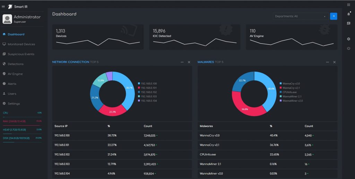
Task: Open the chat feedback icon in right bar
Action: pos(348,24)
